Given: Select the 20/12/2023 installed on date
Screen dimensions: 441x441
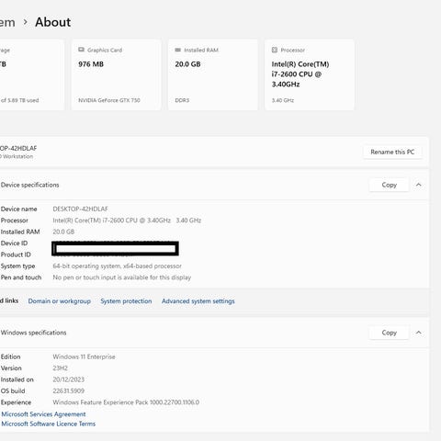Looking at the screenshot, I should pos(68,379).
